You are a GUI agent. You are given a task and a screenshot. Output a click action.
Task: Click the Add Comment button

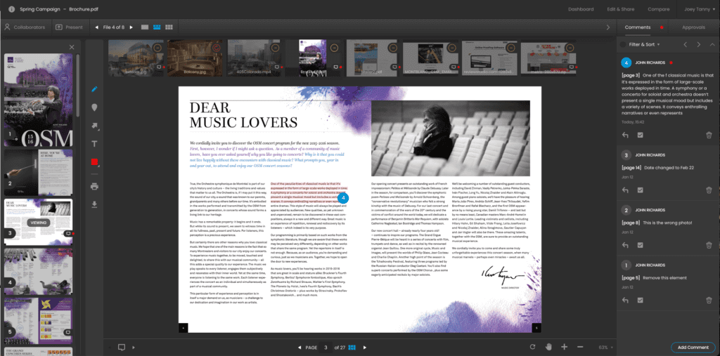[x=693, y=347]
